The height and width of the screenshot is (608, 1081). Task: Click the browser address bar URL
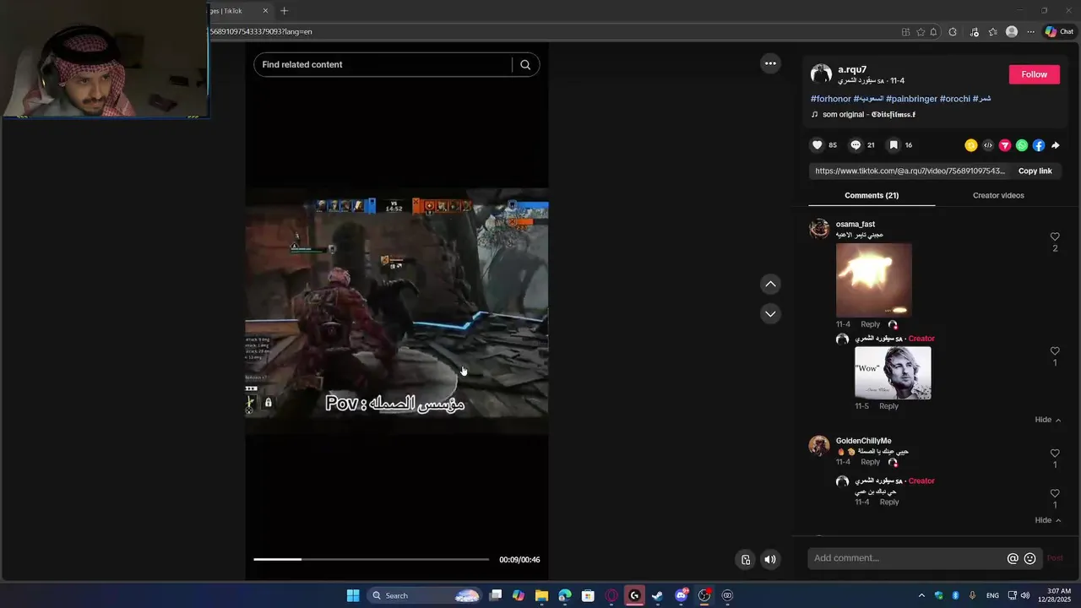coord(260,32)
